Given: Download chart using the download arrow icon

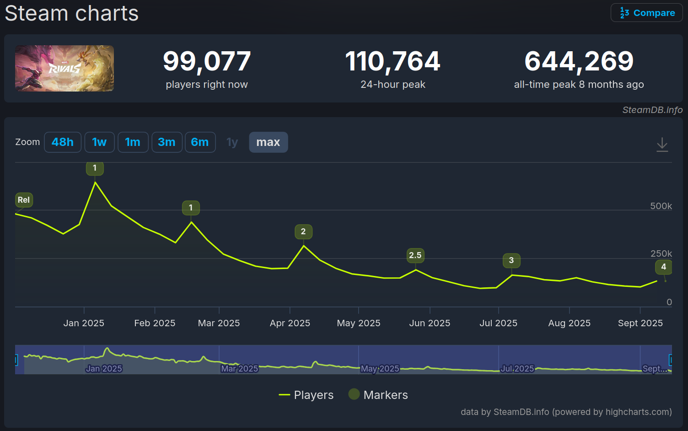Looking at the screenshot, I should [x=662, y=145].
